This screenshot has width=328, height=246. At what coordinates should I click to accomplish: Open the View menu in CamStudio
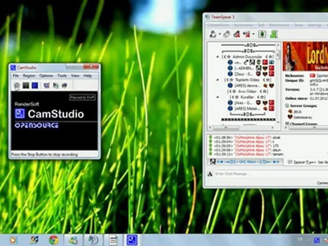(x=75, y=76)
